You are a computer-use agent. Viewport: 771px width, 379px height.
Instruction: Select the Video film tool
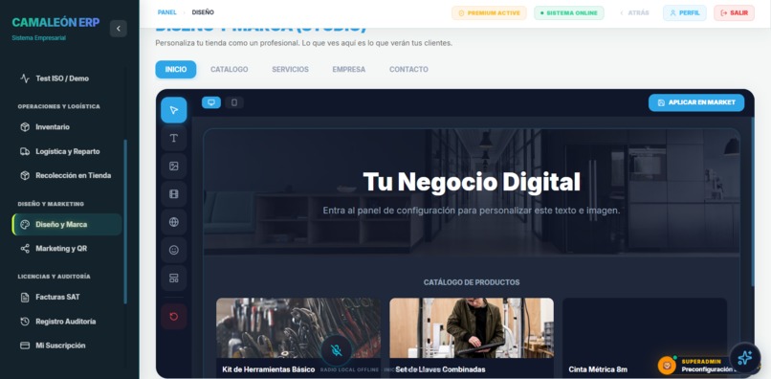[173, 194]
